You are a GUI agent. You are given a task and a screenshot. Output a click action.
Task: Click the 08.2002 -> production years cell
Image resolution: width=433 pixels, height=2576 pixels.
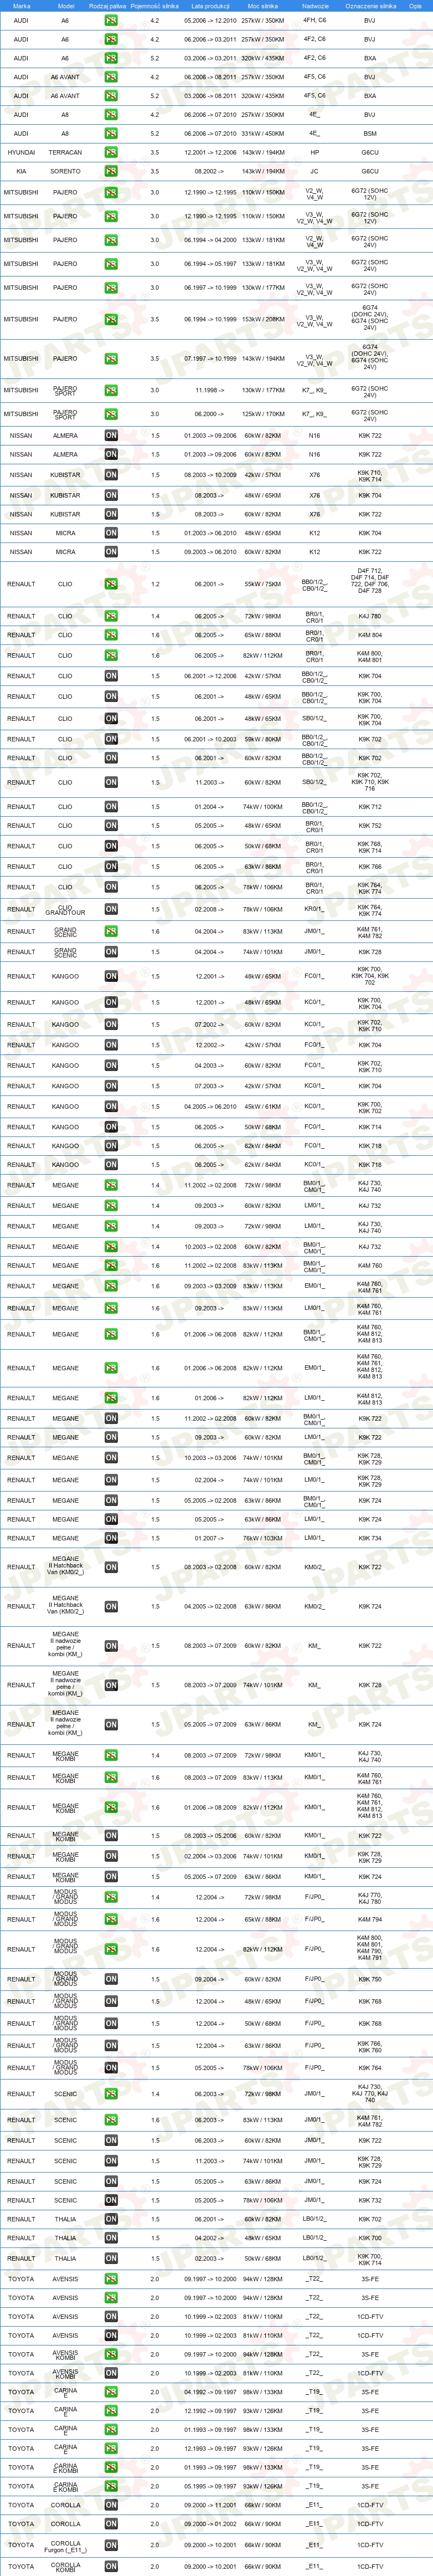click(x=210, y=171)
